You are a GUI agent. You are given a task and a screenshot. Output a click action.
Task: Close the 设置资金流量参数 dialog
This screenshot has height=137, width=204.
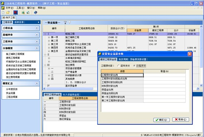click(x=190, y=54)
